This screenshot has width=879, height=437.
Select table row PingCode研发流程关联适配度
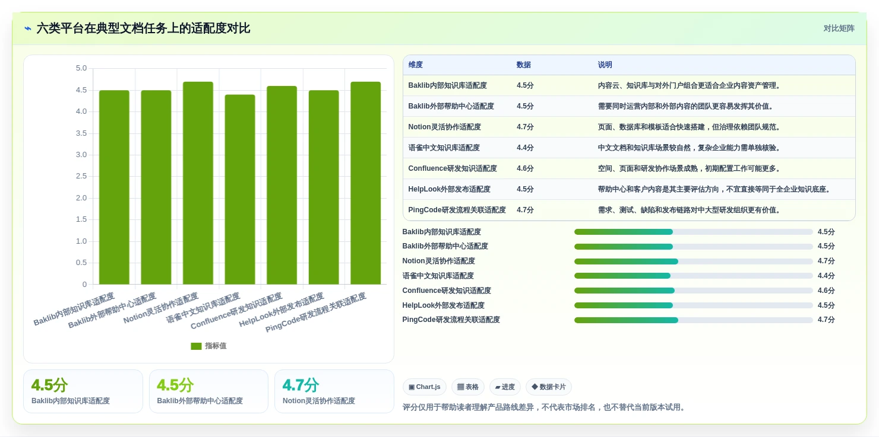(629, 210)
